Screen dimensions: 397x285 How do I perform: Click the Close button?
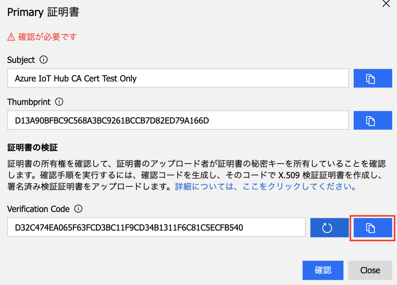pos(370,270)
